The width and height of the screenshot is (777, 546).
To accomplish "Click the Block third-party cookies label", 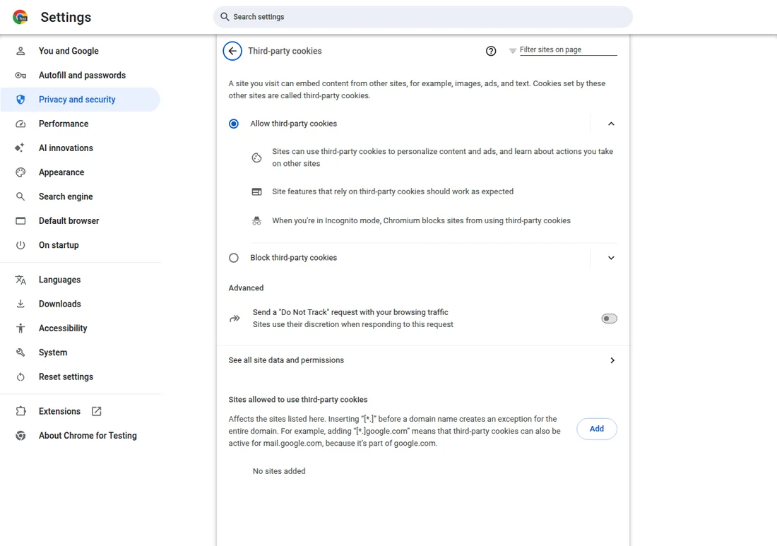I will (x=293, y=258).
